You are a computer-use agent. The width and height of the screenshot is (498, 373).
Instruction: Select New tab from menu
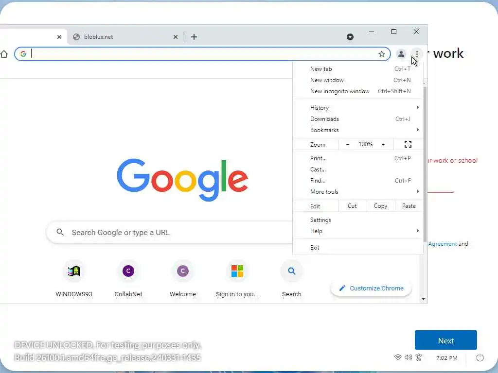[358, 69]
